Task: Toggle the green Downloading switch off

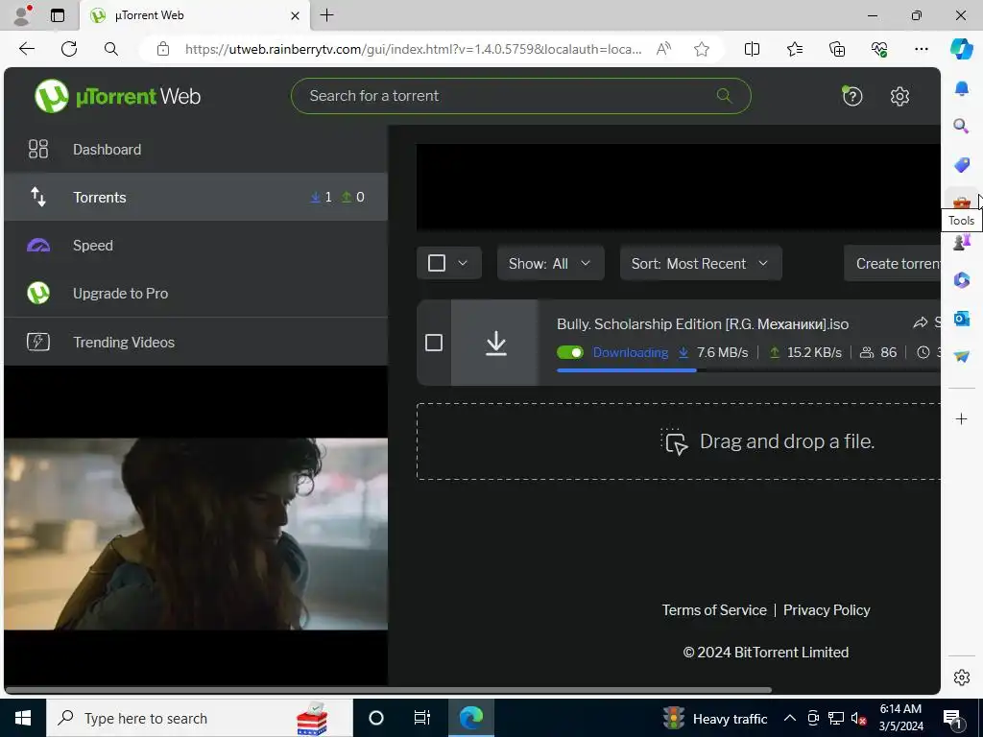Action: [x=570, y=352]
